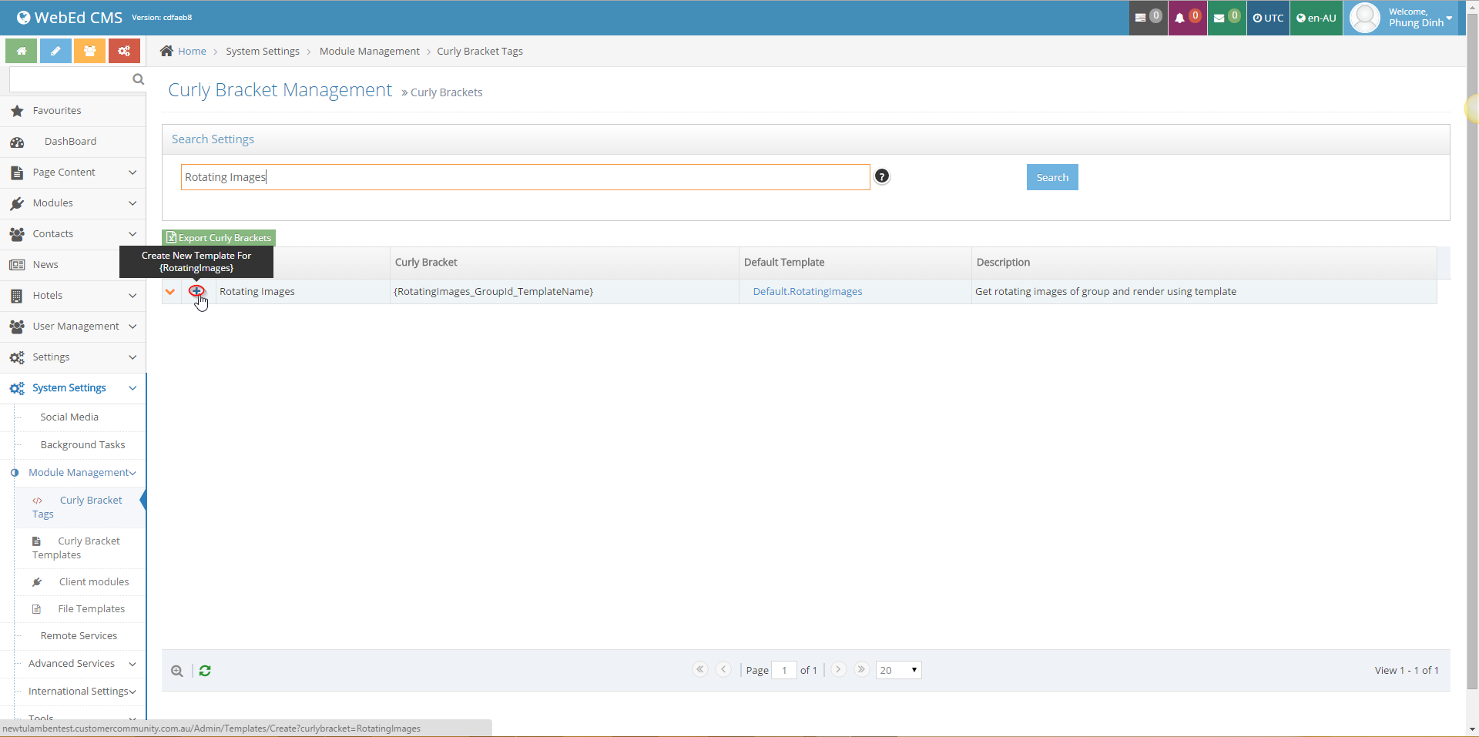The image size is (1479, 737).
Task: Focus the Rotating Images search field
Action: coord(525,177)
